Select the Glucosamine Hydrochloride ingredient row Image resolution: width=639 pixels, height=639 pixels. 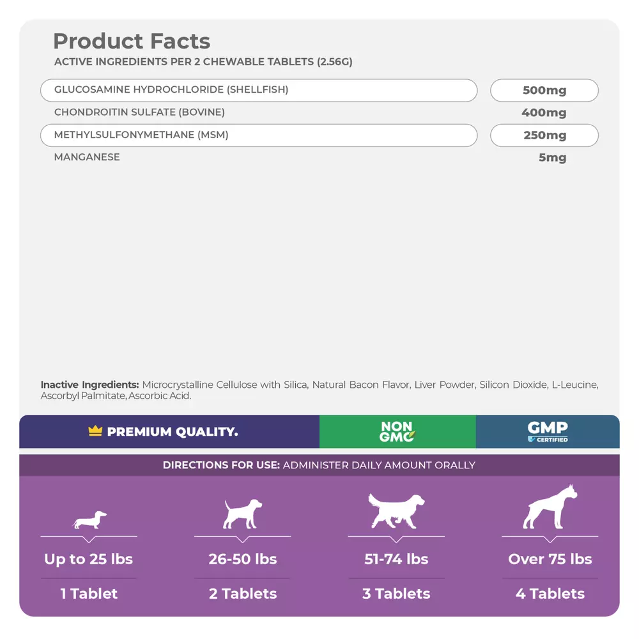click(x=258, y=90)
